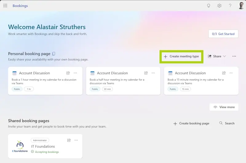246x163 pixels.
Task: Open the IT Foundations logo thumbnail
Action: point(20,146)
